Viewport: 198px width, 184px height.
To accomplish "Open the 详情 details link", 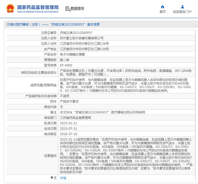I will 63,178.
